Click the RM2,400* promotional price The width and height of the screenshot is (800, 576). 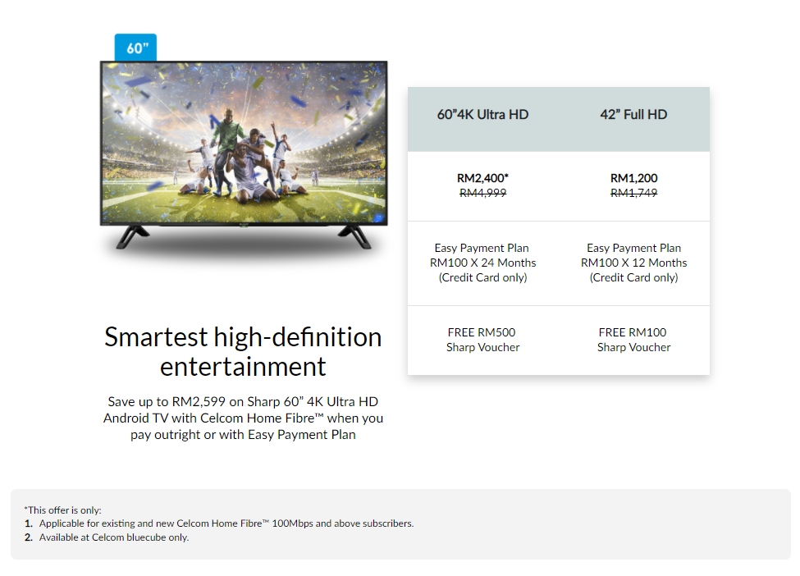[482, 178]
